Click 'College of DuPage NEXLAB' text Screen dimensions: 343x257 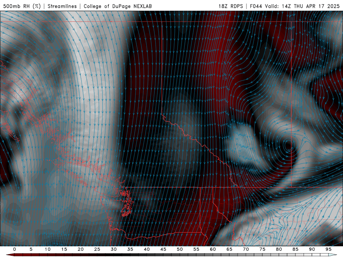(x=117, y=6)
